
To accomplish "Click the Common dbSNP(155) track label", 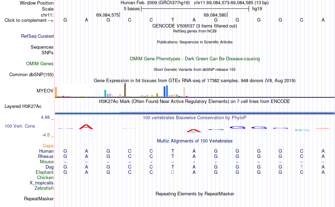I will click(x=31, y=74).
